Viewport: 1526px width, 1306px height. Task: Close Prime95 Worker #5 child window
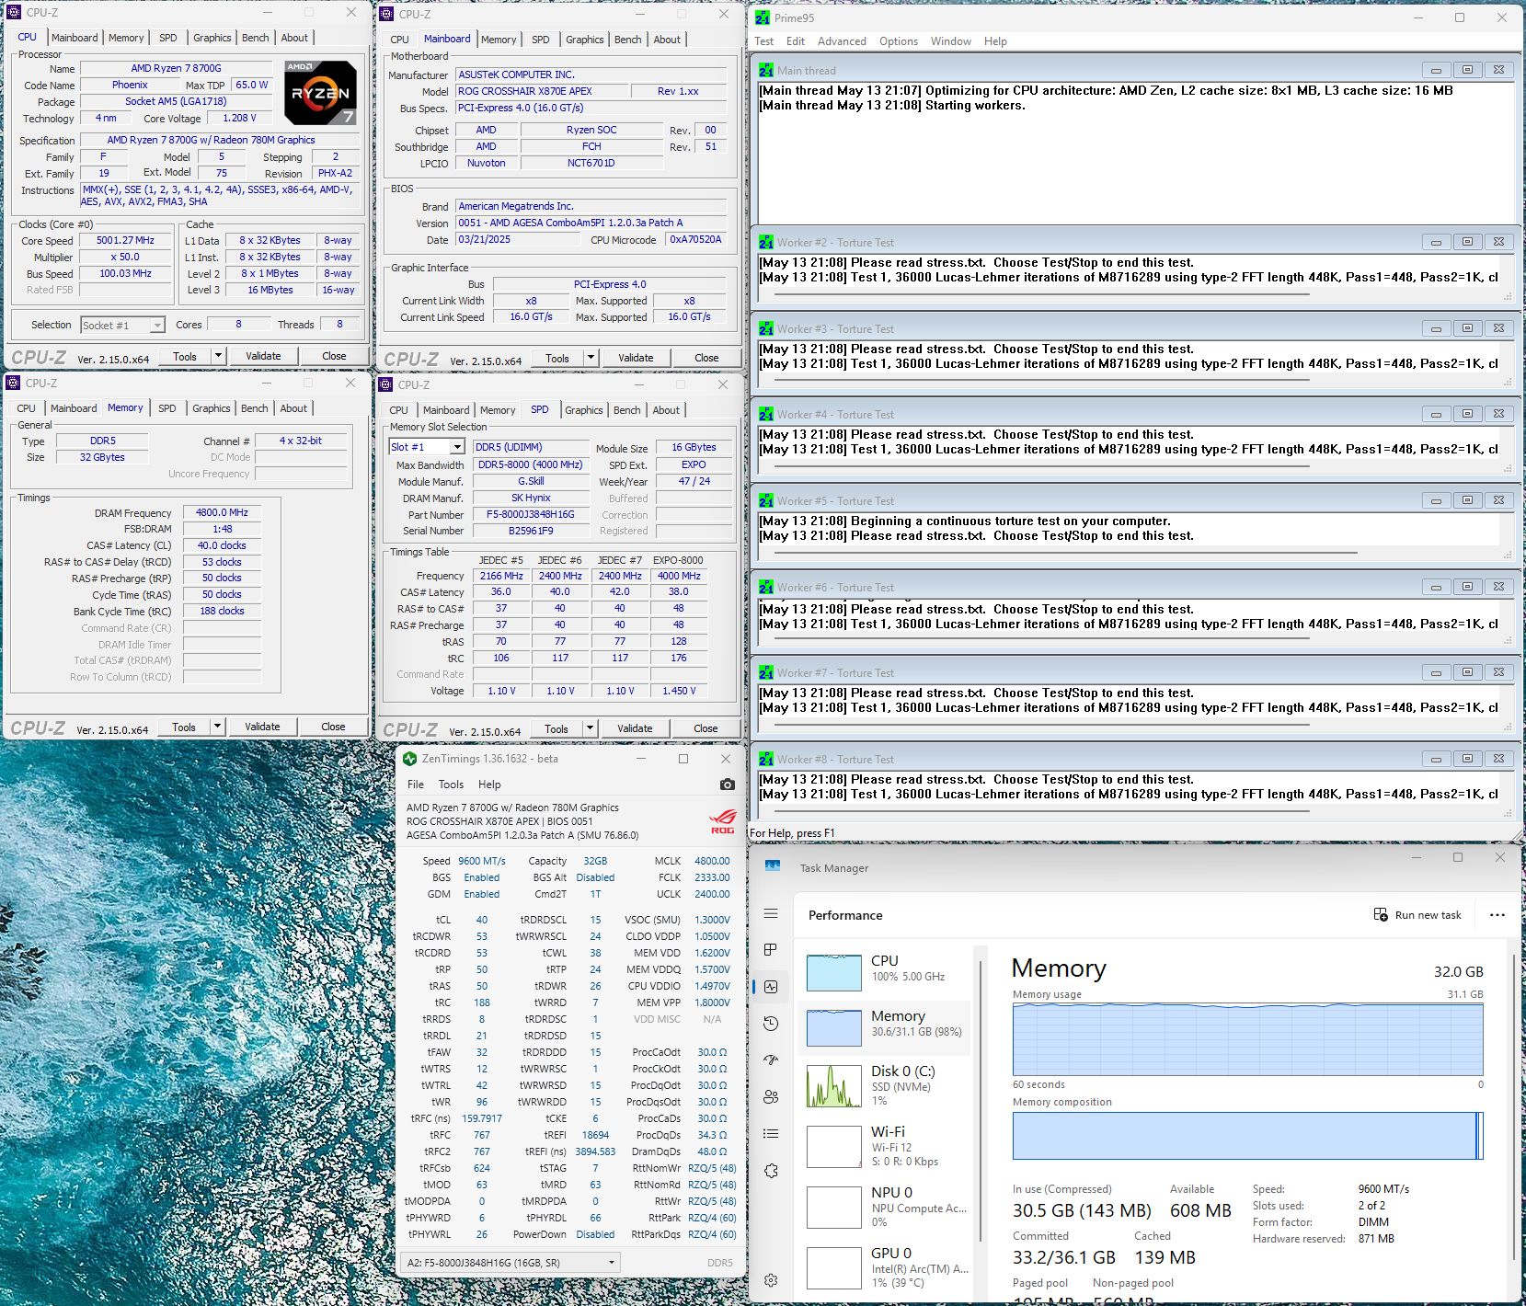1498,500
